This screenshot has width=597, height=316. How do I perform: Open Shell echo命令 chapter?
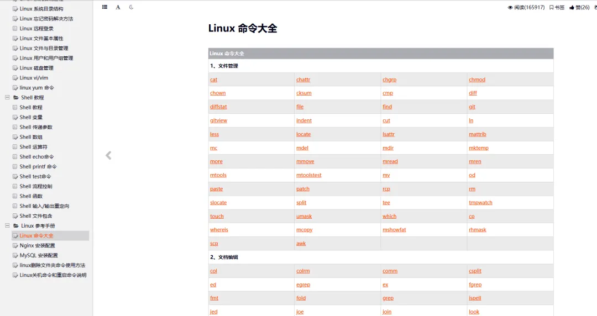(x=37, y=157)
